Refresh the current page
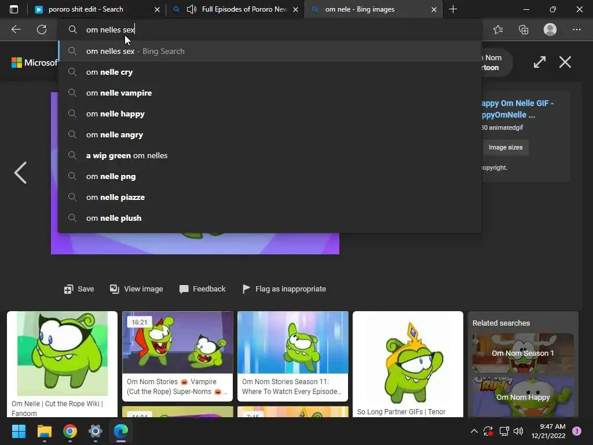Image resolution: width=593 pixels, height=445 pixels. [x=42, y=30]
